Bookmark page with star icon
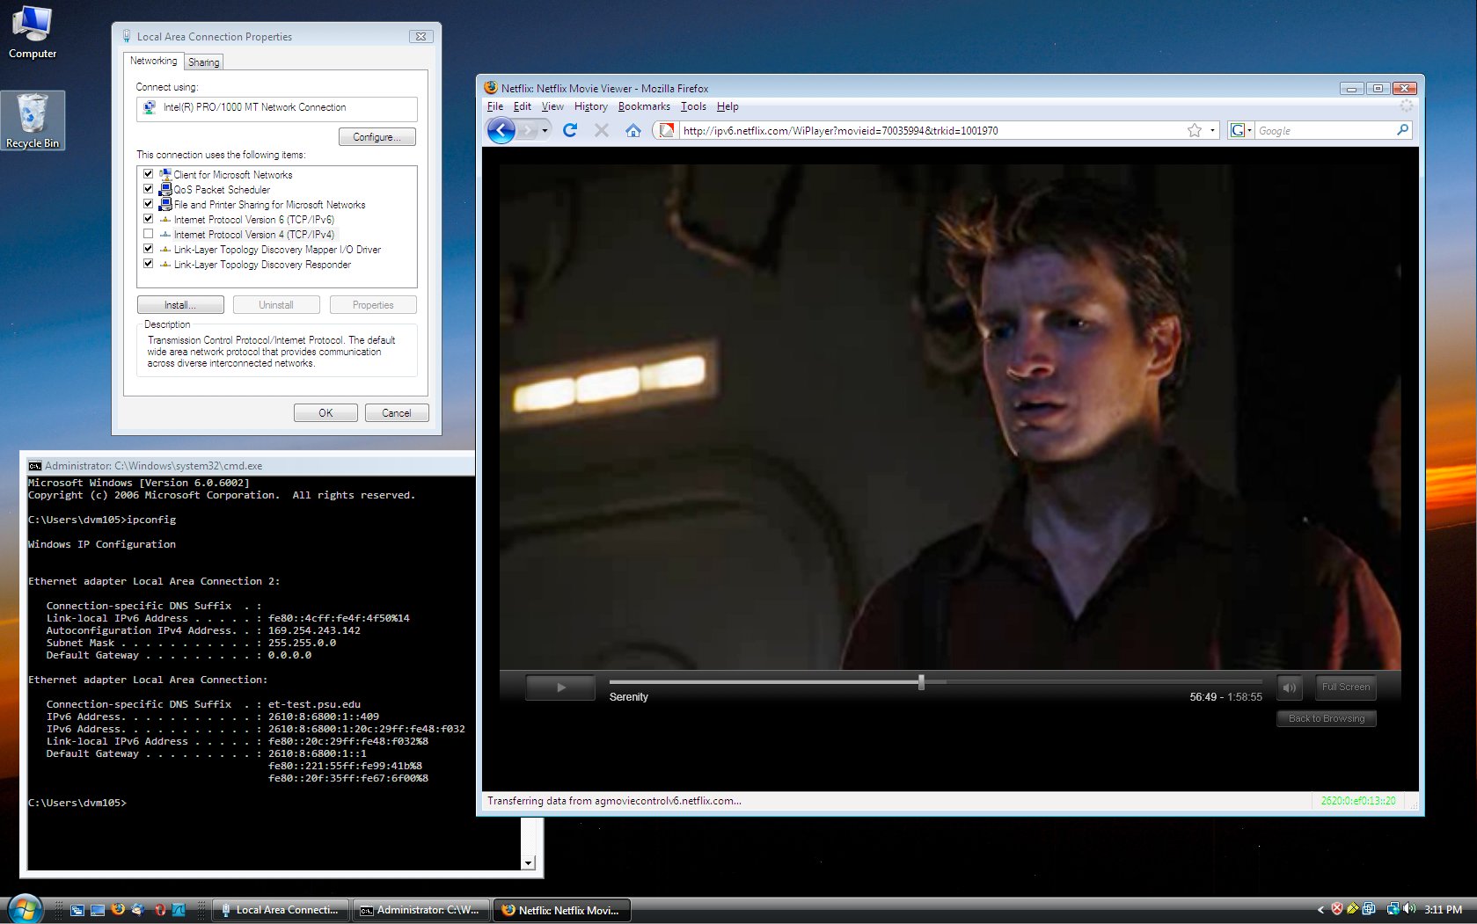This screenshot has width=1477, height=924. [x=1194, y=130]
